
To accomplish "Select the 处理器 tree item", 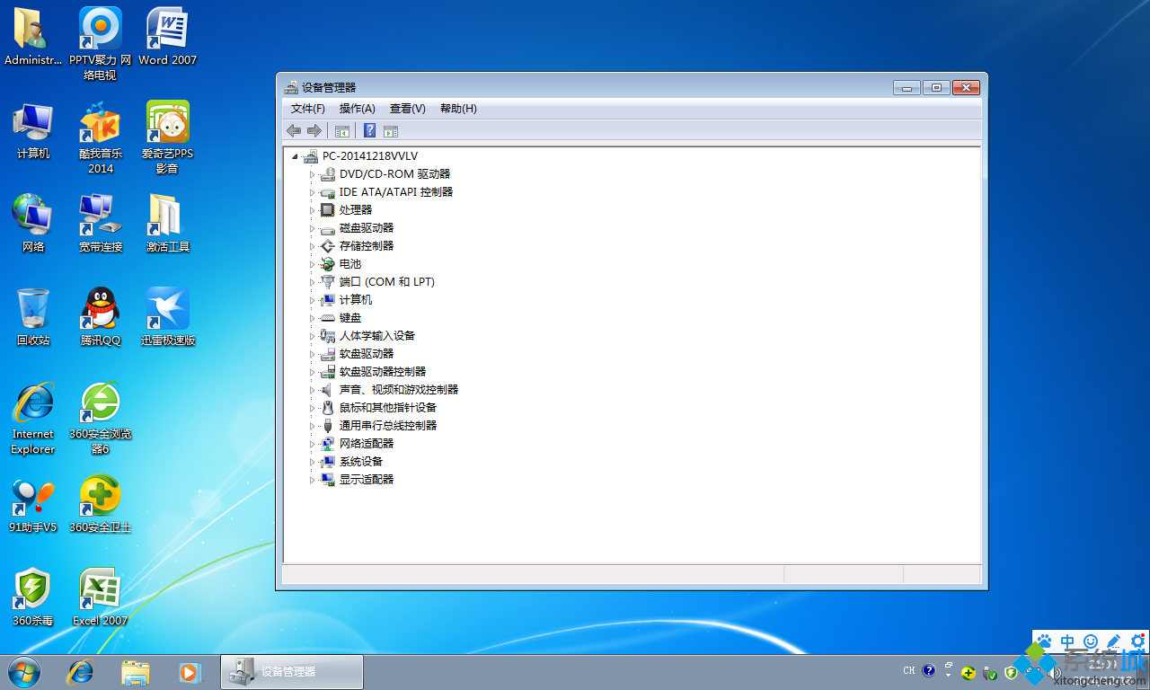I will 355,210.
